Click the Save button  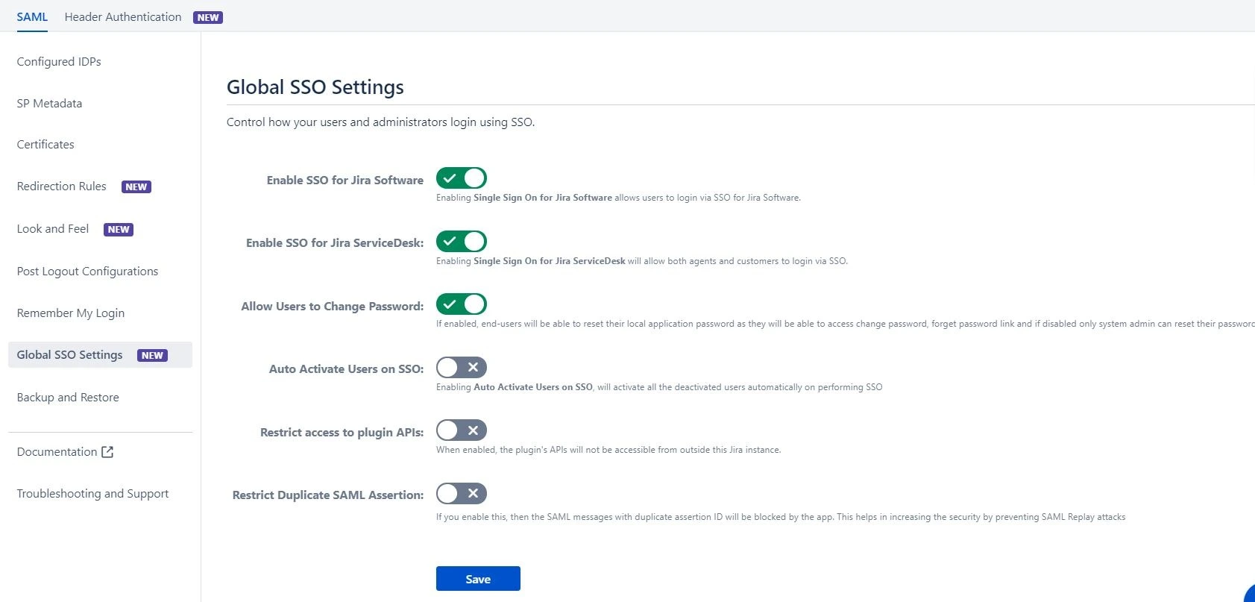[478, 579]
